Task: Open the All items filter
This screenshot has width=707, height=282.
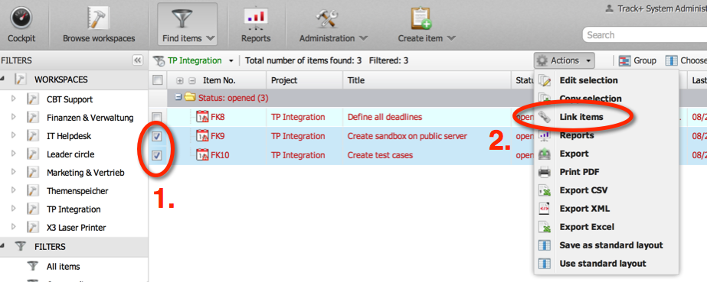Action: click(x=63, y=267)
